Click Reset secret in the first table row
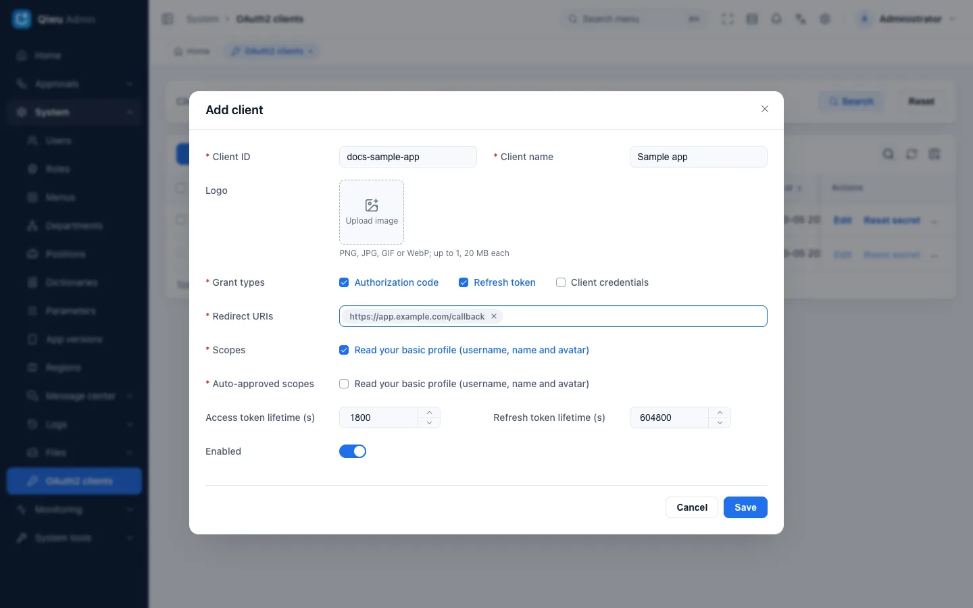Image resolution: width=973 pixels, height=608 pixels. click(x=892, y=220)
